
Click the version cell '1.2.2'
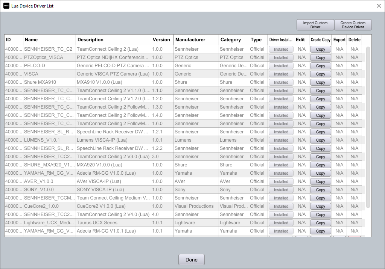(162, 148)
